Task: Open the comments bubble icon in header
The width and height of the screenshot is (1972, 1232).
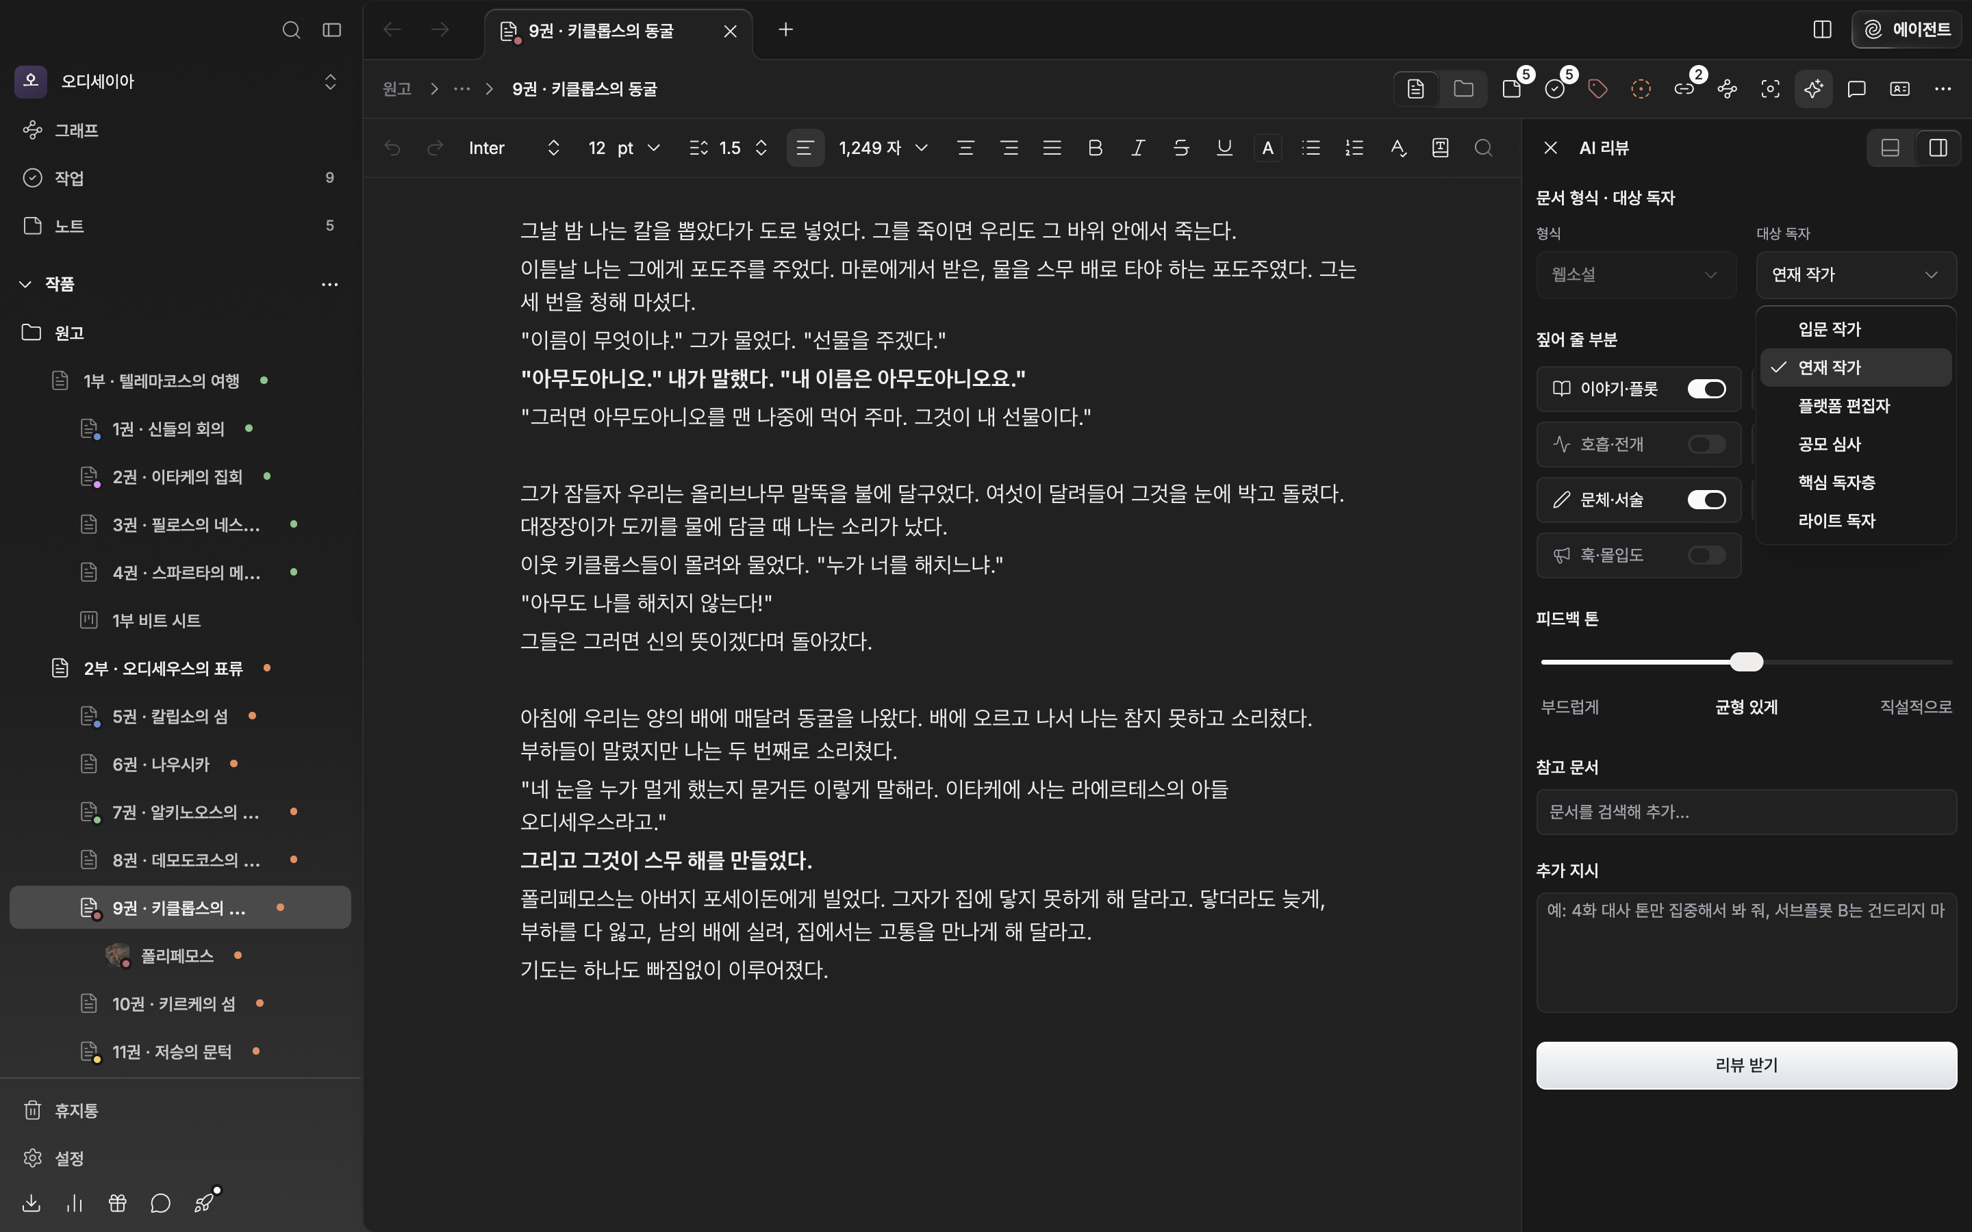Action: coord(1857,89)
